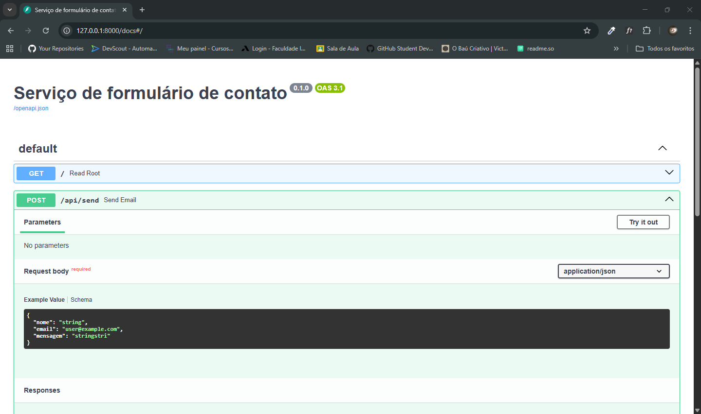Click the pencil icon beside the address bar
This screenshot has height=414, width=701.
click(x=611, y=30)
